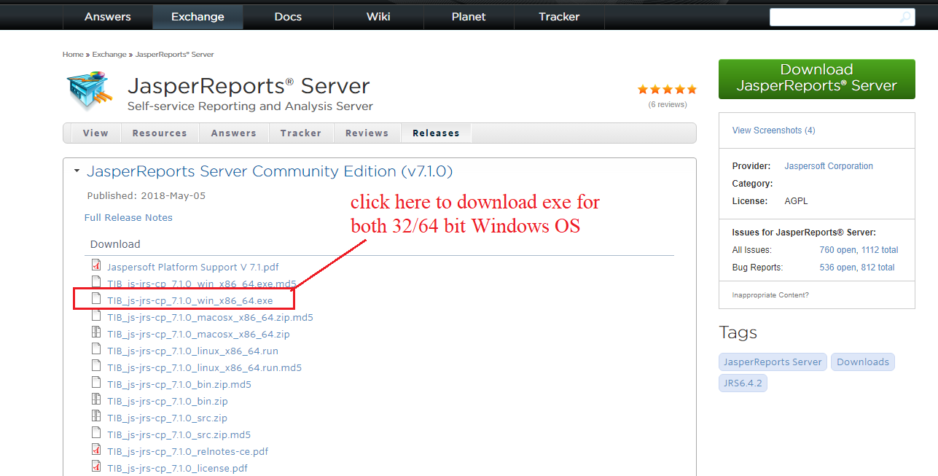Click the 760 open all issues link
938x476 pixels.
(x=837, y=250)
